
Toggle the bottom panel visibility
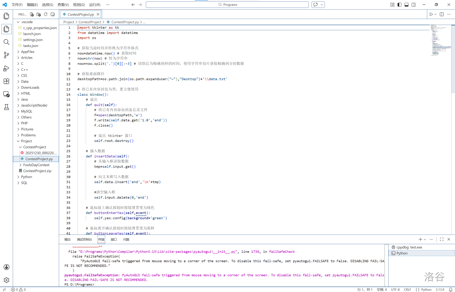(x=406, y=5)
